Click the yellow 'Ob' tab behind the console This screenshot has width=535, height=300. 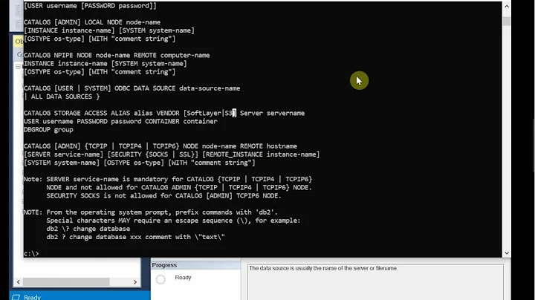19,42
